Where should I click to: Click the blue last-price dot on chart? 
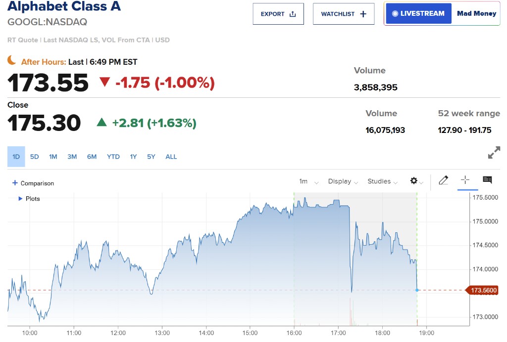[417, 290]
